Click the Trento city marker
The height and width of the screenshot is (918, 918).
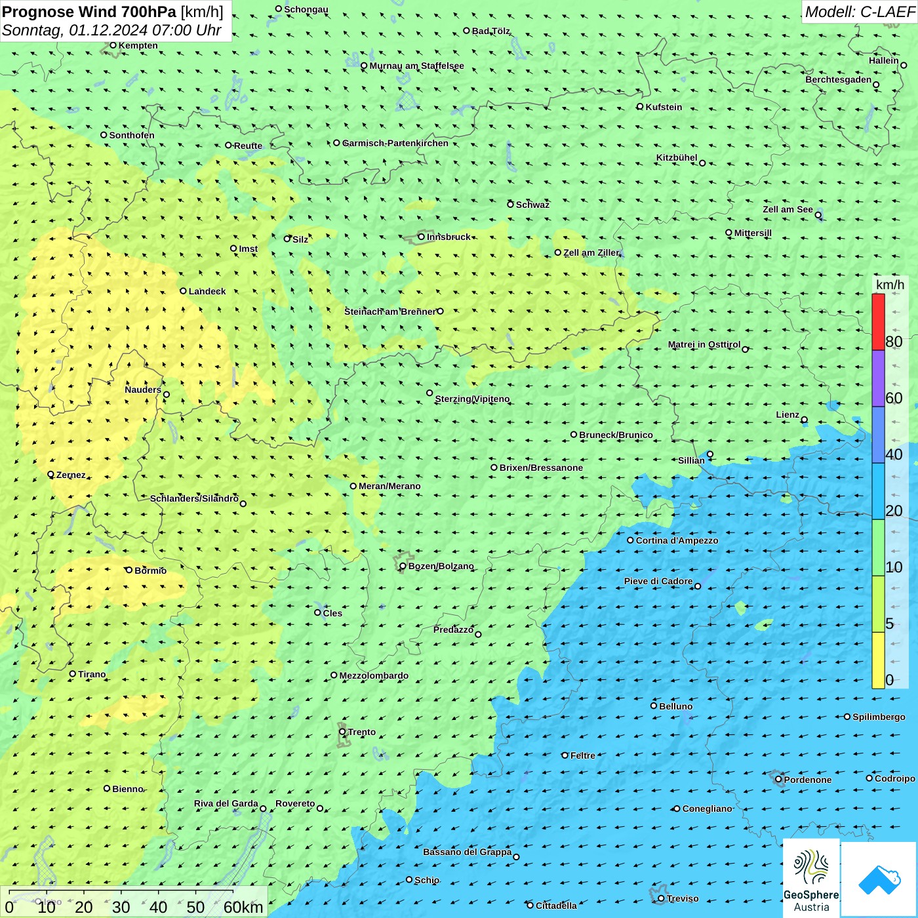click(342, 732)
